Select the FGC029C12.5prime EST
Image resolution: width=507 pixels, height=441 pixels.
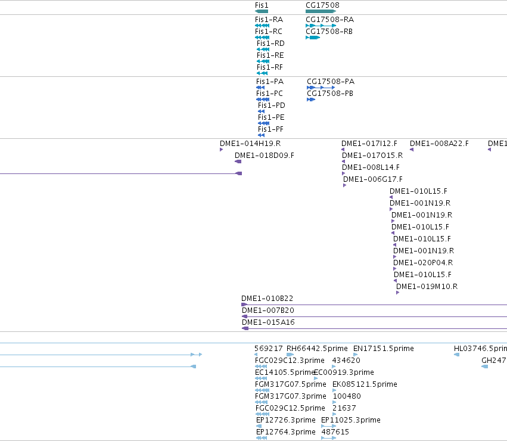[262, 414]
